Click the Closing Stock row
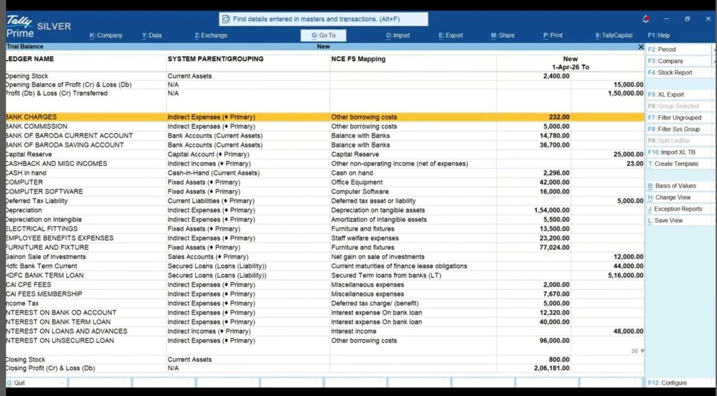Viewport: 717px width, 396px height. pos(324,360)
